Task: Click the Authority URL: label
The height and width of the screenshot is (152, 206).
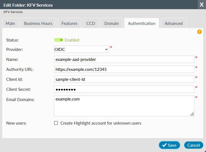Action: click(20, 69)
